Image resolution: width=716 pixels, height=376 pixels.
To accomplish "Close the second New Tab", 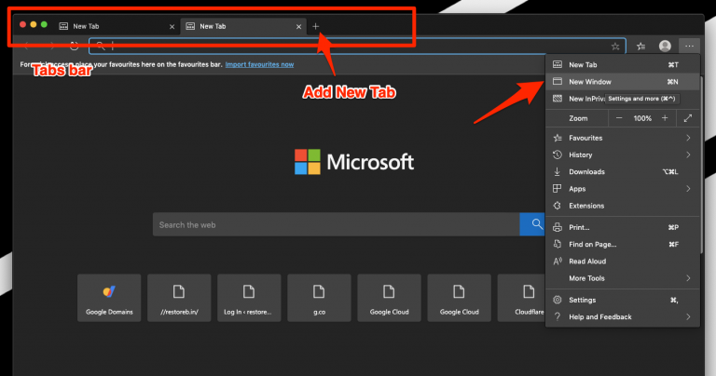I will 298,27.
